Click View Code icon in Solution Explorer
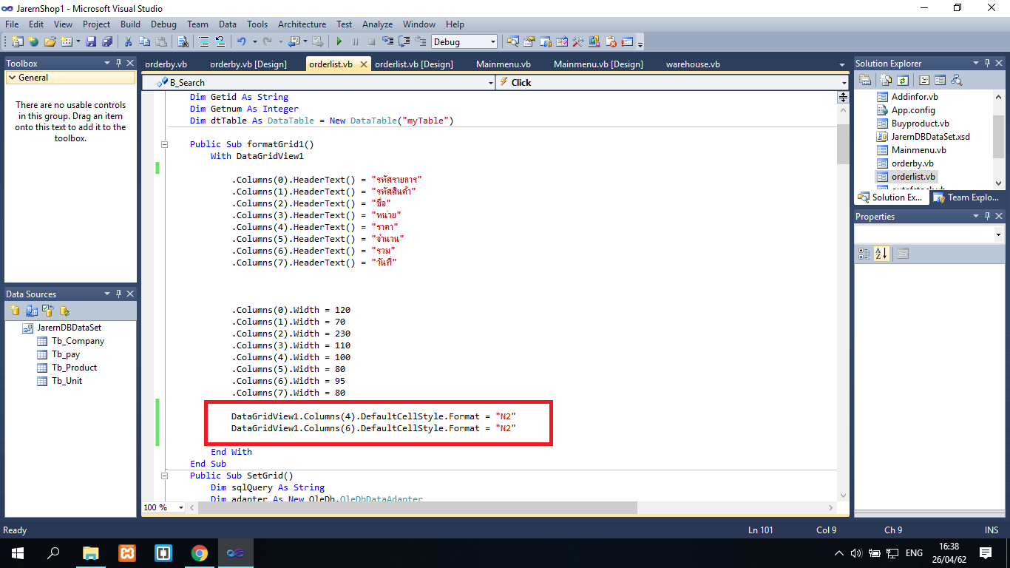The image size is (1010, 568). (x=924, y=80)
